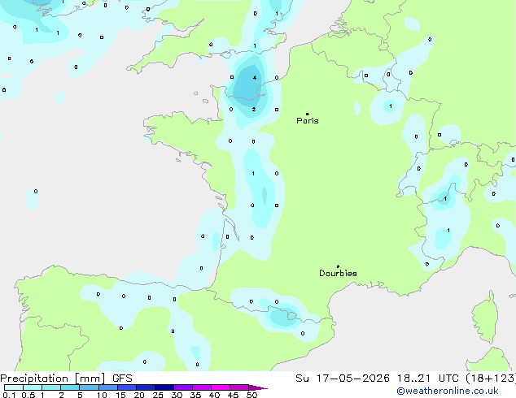Select the lightest 0.1 mm legend swatch
The height and width of the screenshot is (398, 516).
point(14,387)
